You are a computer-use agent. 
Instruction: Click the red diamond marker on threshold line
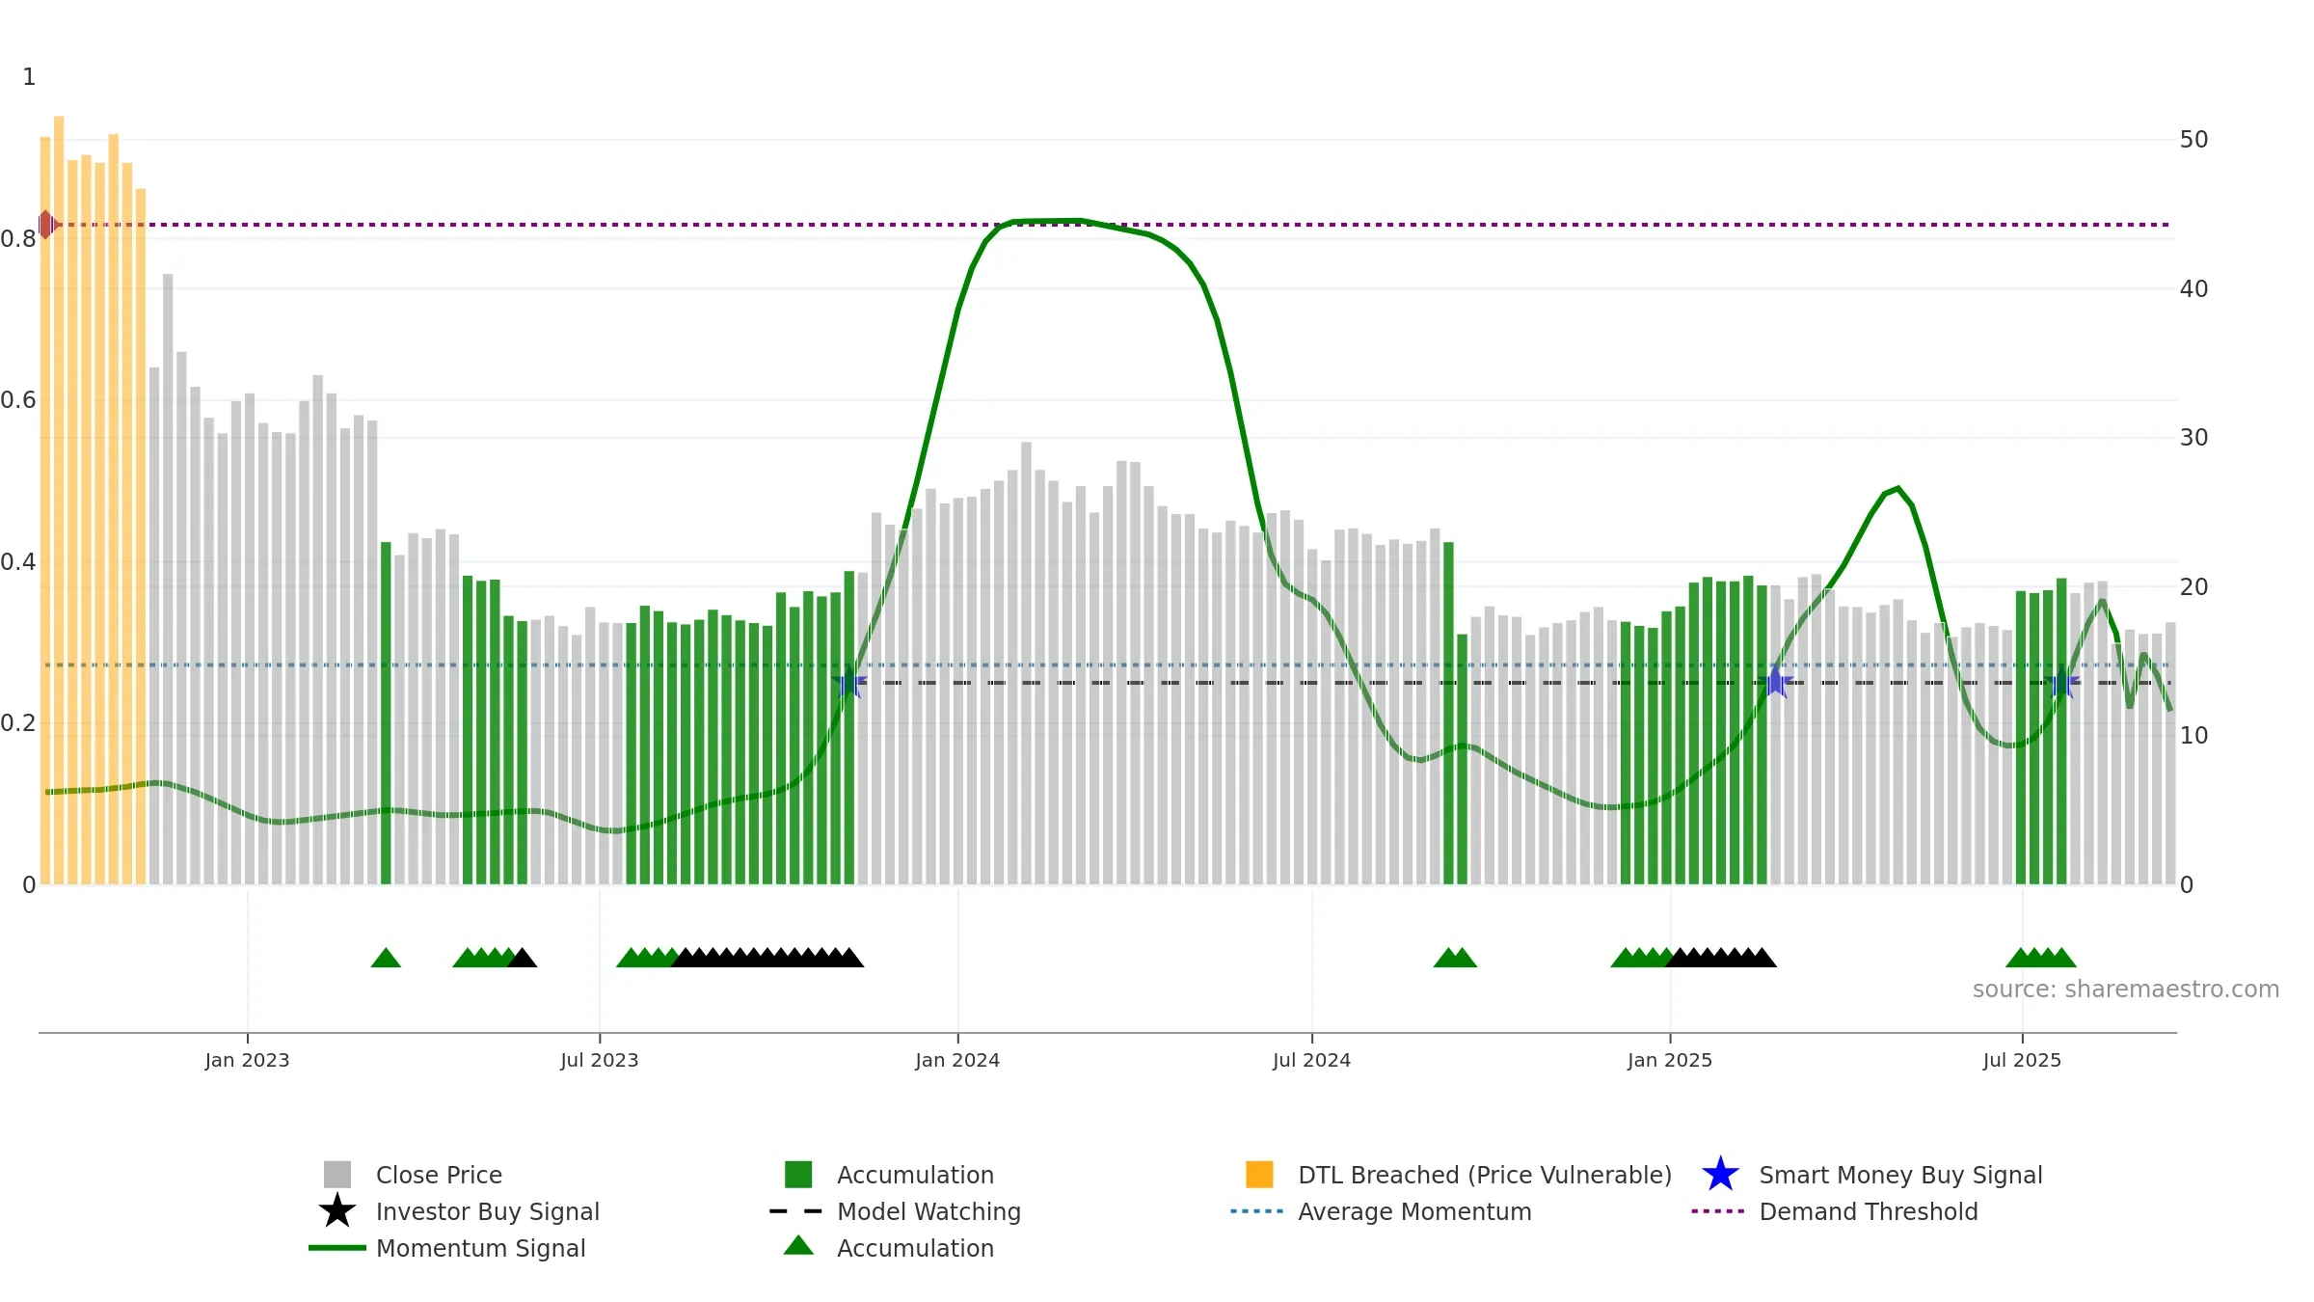click(x=46, y=225)
